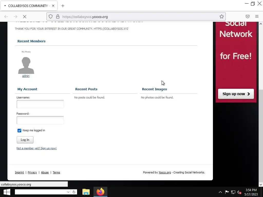Refresh button beside taskbar search box

pyautogui.click(x=74, y=192)
